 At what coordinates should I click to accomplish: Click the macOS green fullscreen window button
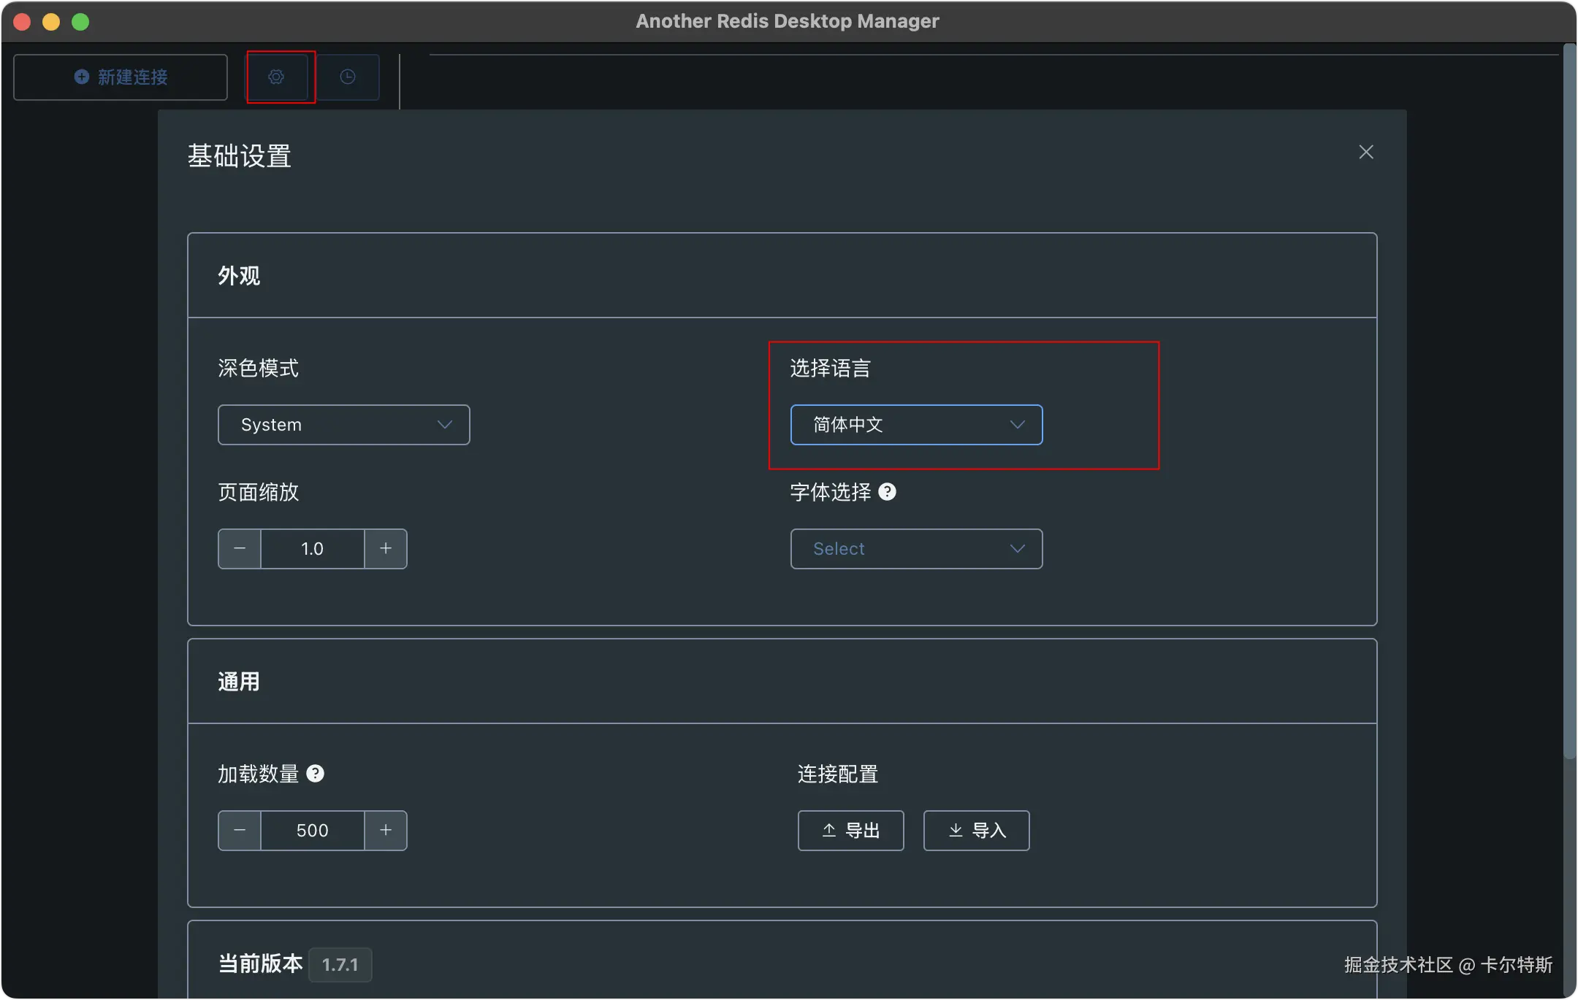tap(80, 22)
